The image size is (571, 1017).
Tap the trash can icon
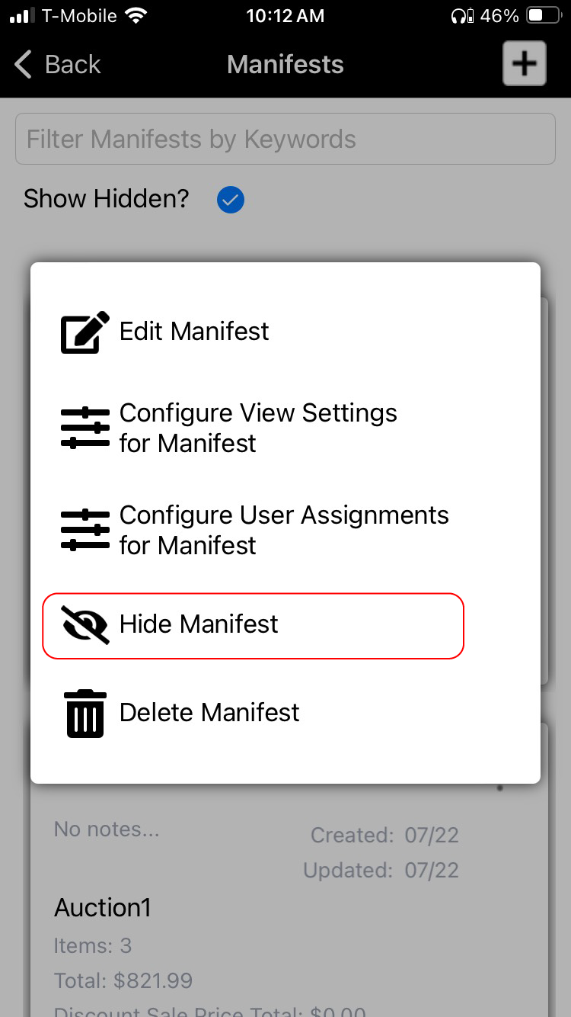point(85,713)
